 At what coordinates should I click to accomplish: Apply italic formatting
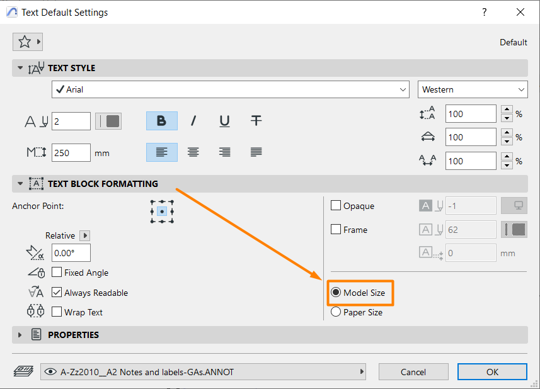coord(193,121)
